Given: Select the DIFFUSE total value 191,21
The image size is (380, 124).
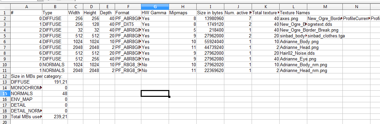Looking at the screenshot, I should coord(55,82).
